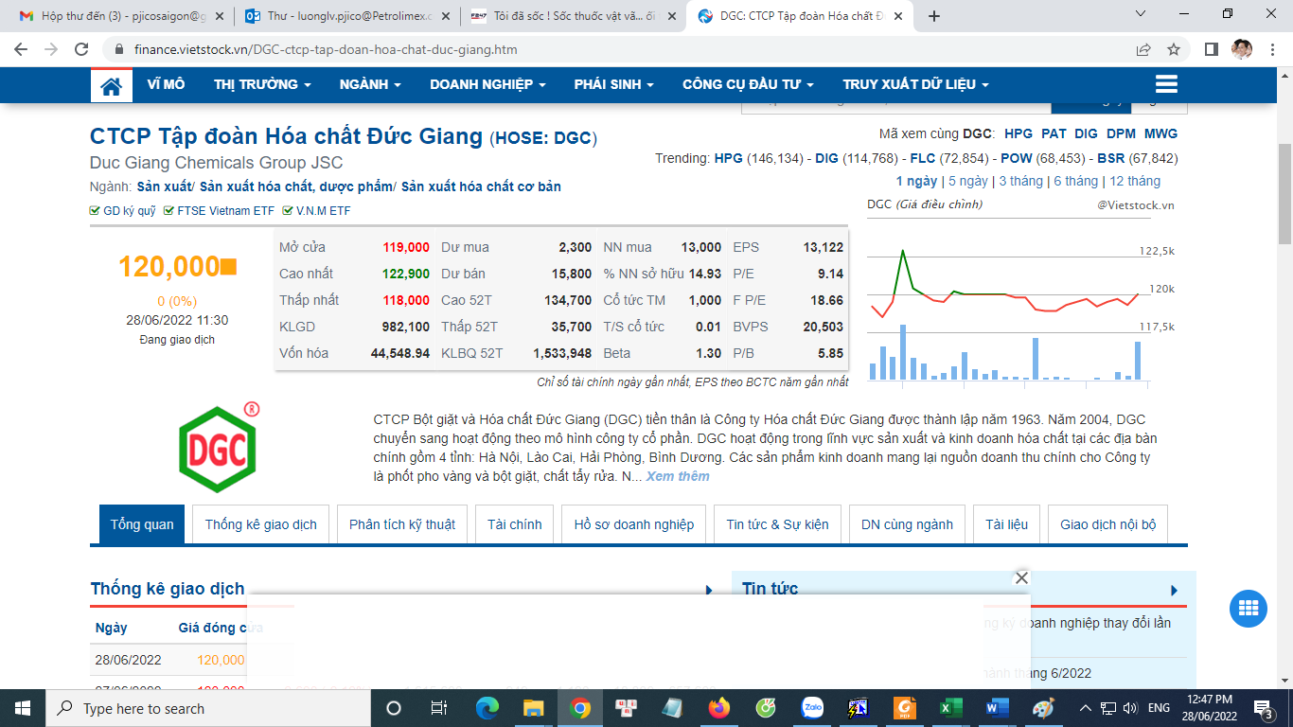The image size is (1293, 727).
Task: Expand the TRUY XUẤT DỮ LIỆU dropdown
Action: click(915, 84)
